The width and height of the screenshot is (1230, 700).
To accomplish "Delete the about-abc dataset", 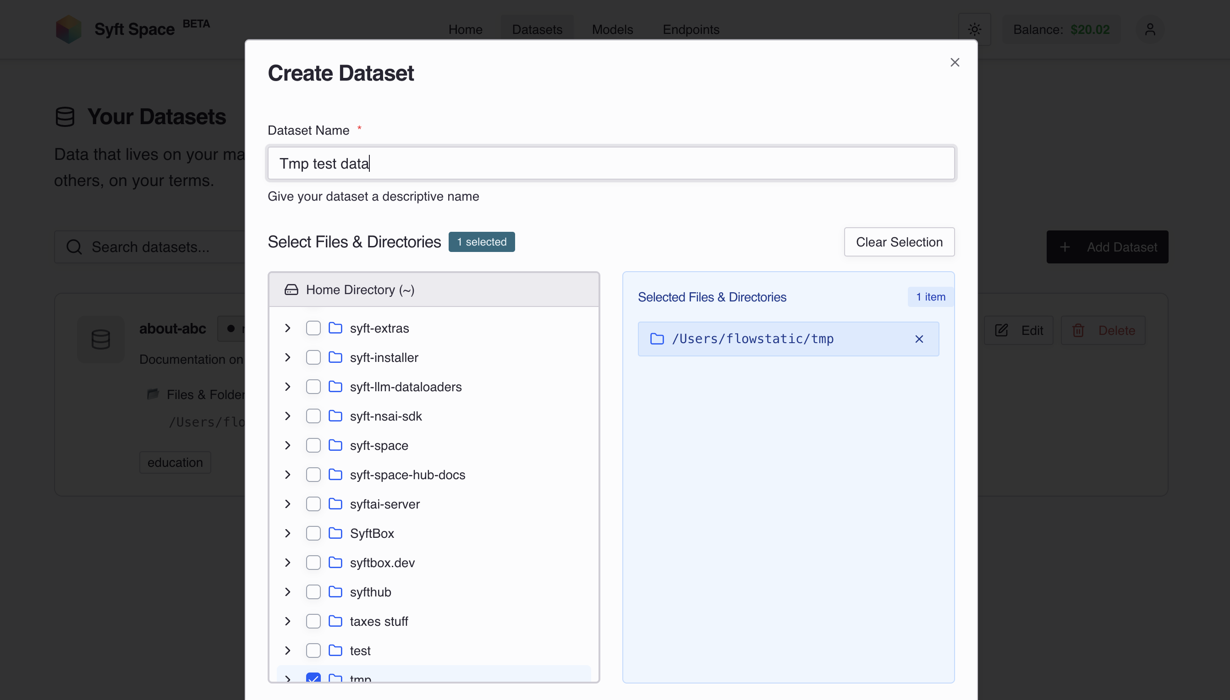I will [x=1103, y=330].
